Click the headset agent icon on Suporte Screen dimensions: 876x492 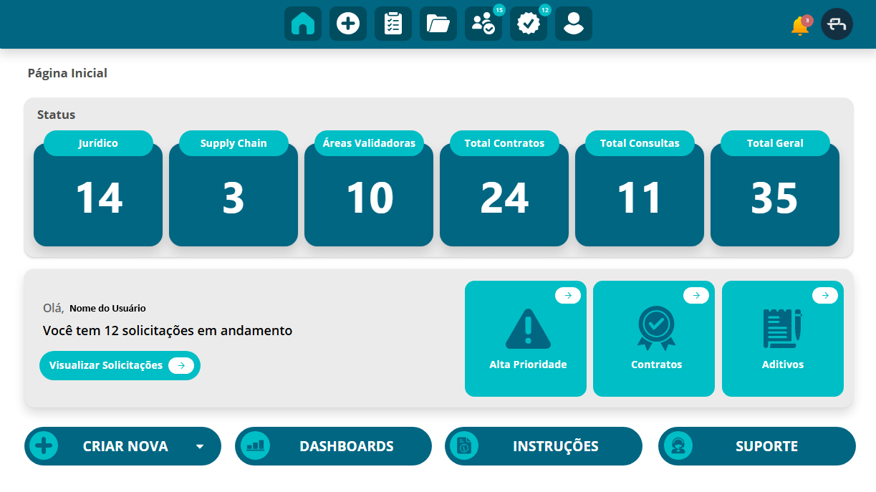(678, 446)
